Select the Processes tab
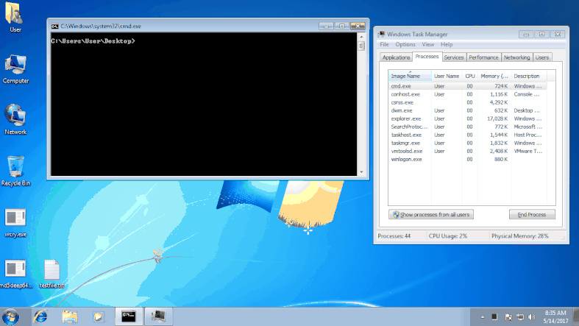The height and width of the screenshot is (326, 579). 427,57
